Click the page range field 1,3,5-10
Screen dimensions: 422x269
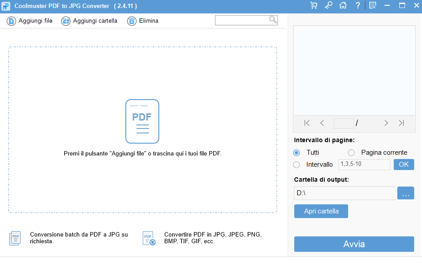click(364, 165)
